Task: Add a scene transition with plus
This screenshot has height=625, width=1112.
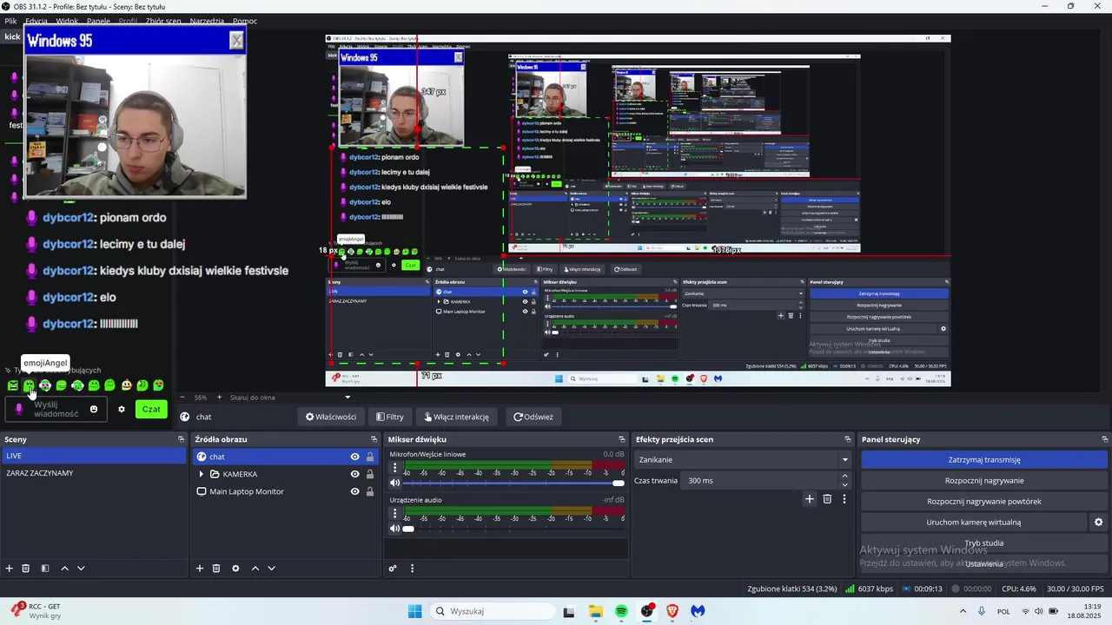Action: [810, 499]
